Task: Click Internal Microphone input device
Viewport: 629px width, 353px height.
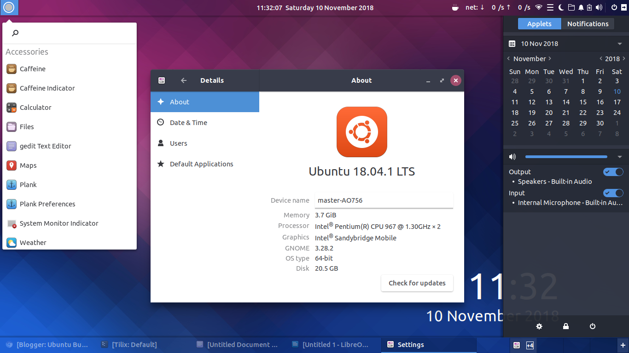Action: [x=570, y=203]
